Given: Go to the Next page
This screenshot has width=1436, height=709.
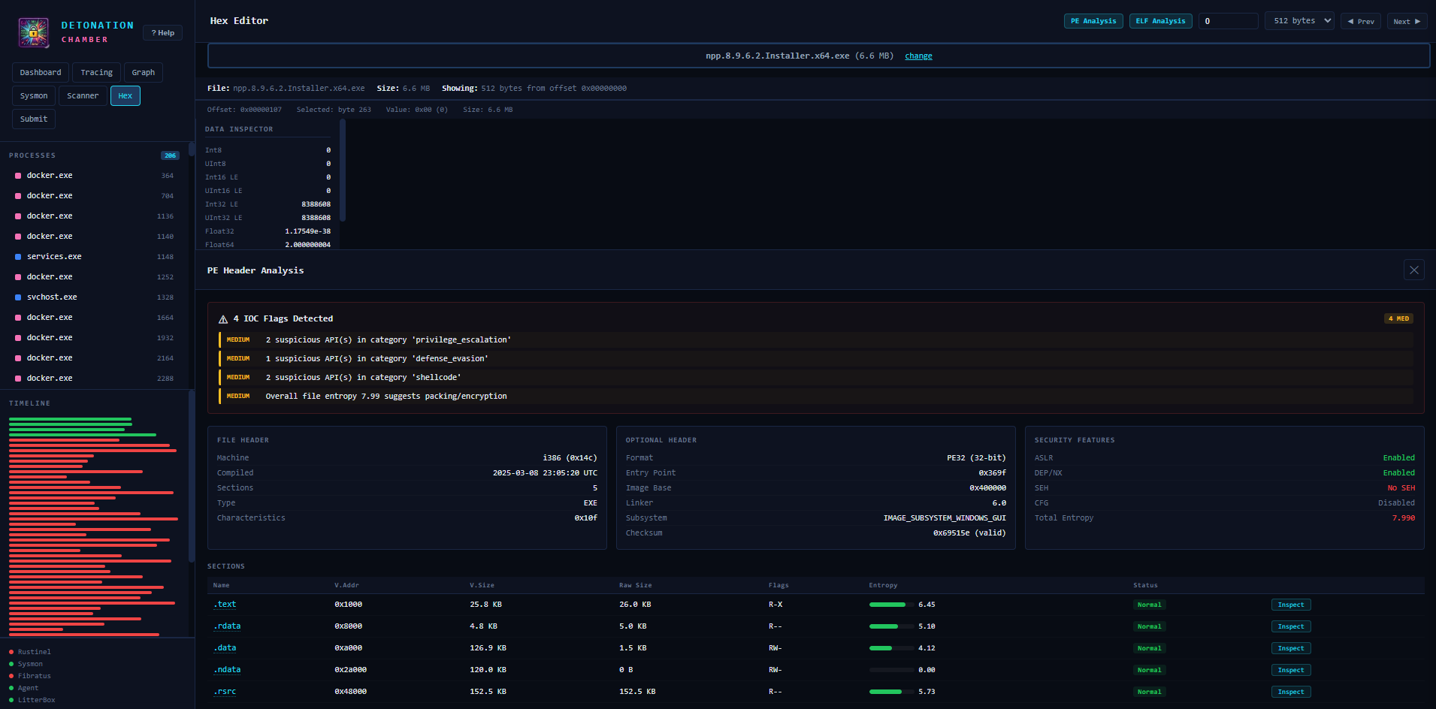Looking at the screenshot, I should tap(1407, 21).
